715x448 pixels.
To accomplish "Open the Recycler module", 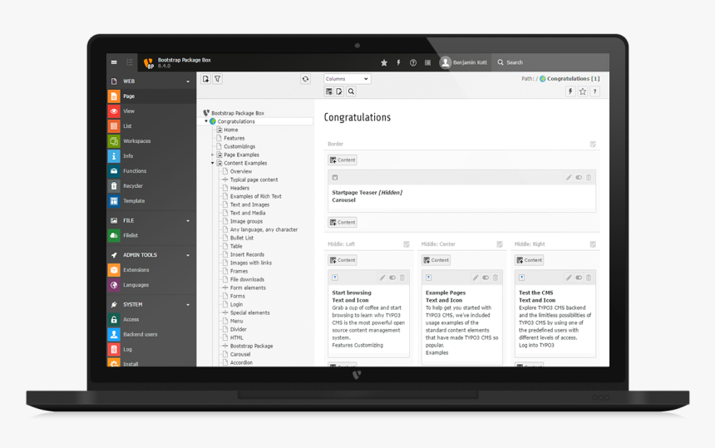I will point(151,186).
